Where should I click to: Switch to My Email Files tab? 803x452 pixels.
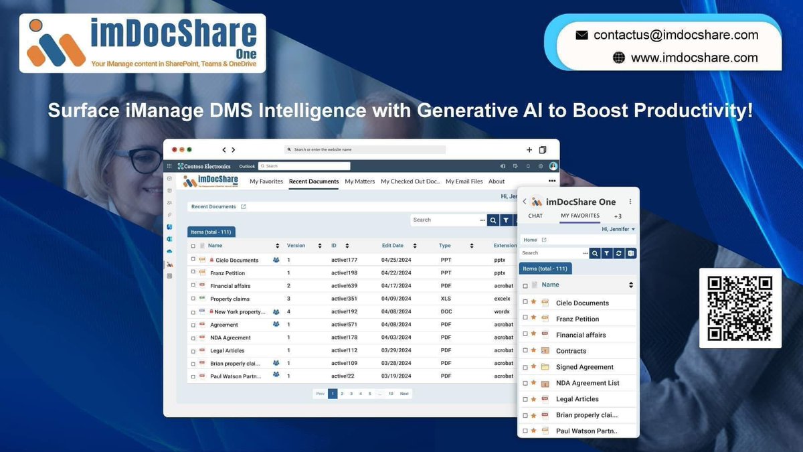(x=464, y=181)
